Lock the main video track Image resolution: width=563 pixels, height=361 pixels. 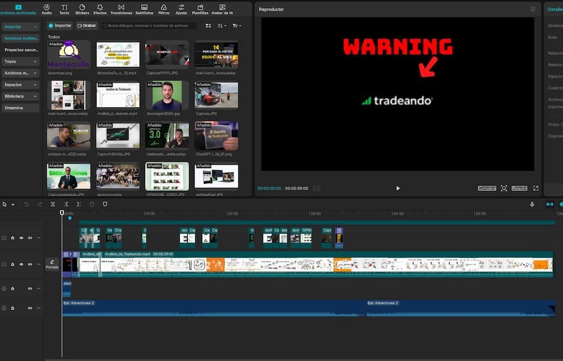(x=13, y=264)
